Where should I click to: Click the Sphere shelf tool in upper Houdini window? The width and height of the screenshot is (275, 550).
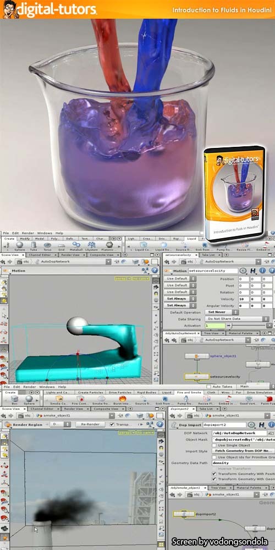(20, 245)
